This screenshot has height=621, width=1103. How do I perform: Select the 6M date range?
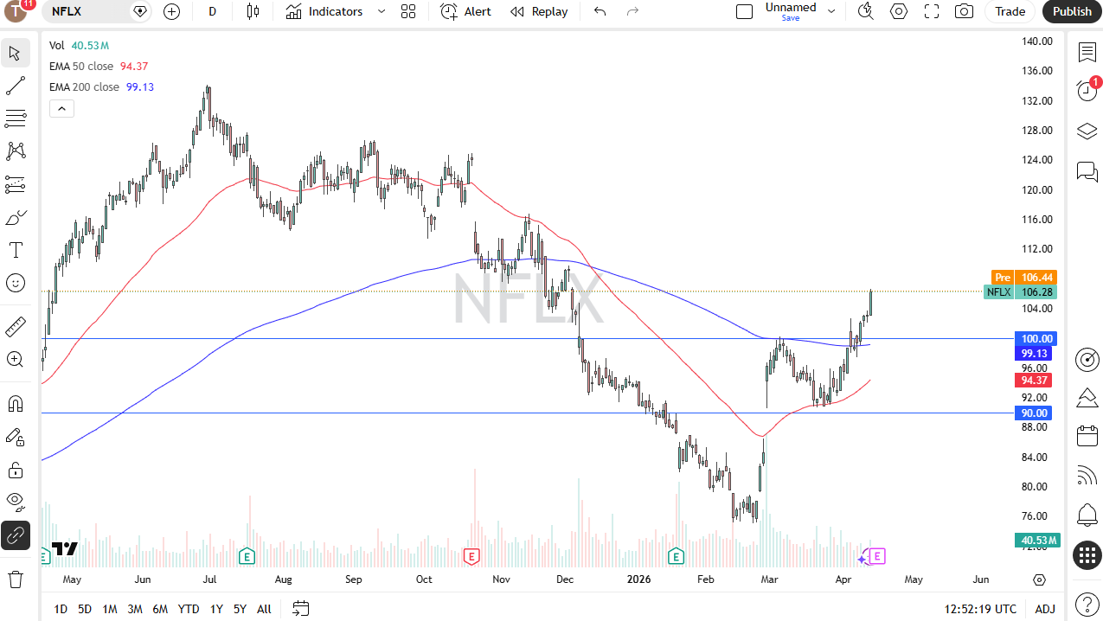[160, 609]
